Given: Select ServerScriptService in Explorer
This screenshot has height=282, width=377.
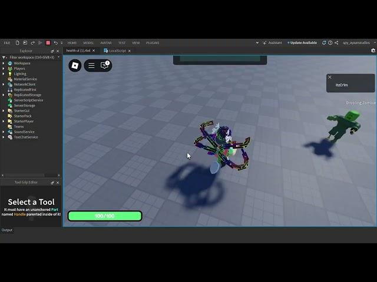Looking at the screenshot, I should [x=28, y=100].
